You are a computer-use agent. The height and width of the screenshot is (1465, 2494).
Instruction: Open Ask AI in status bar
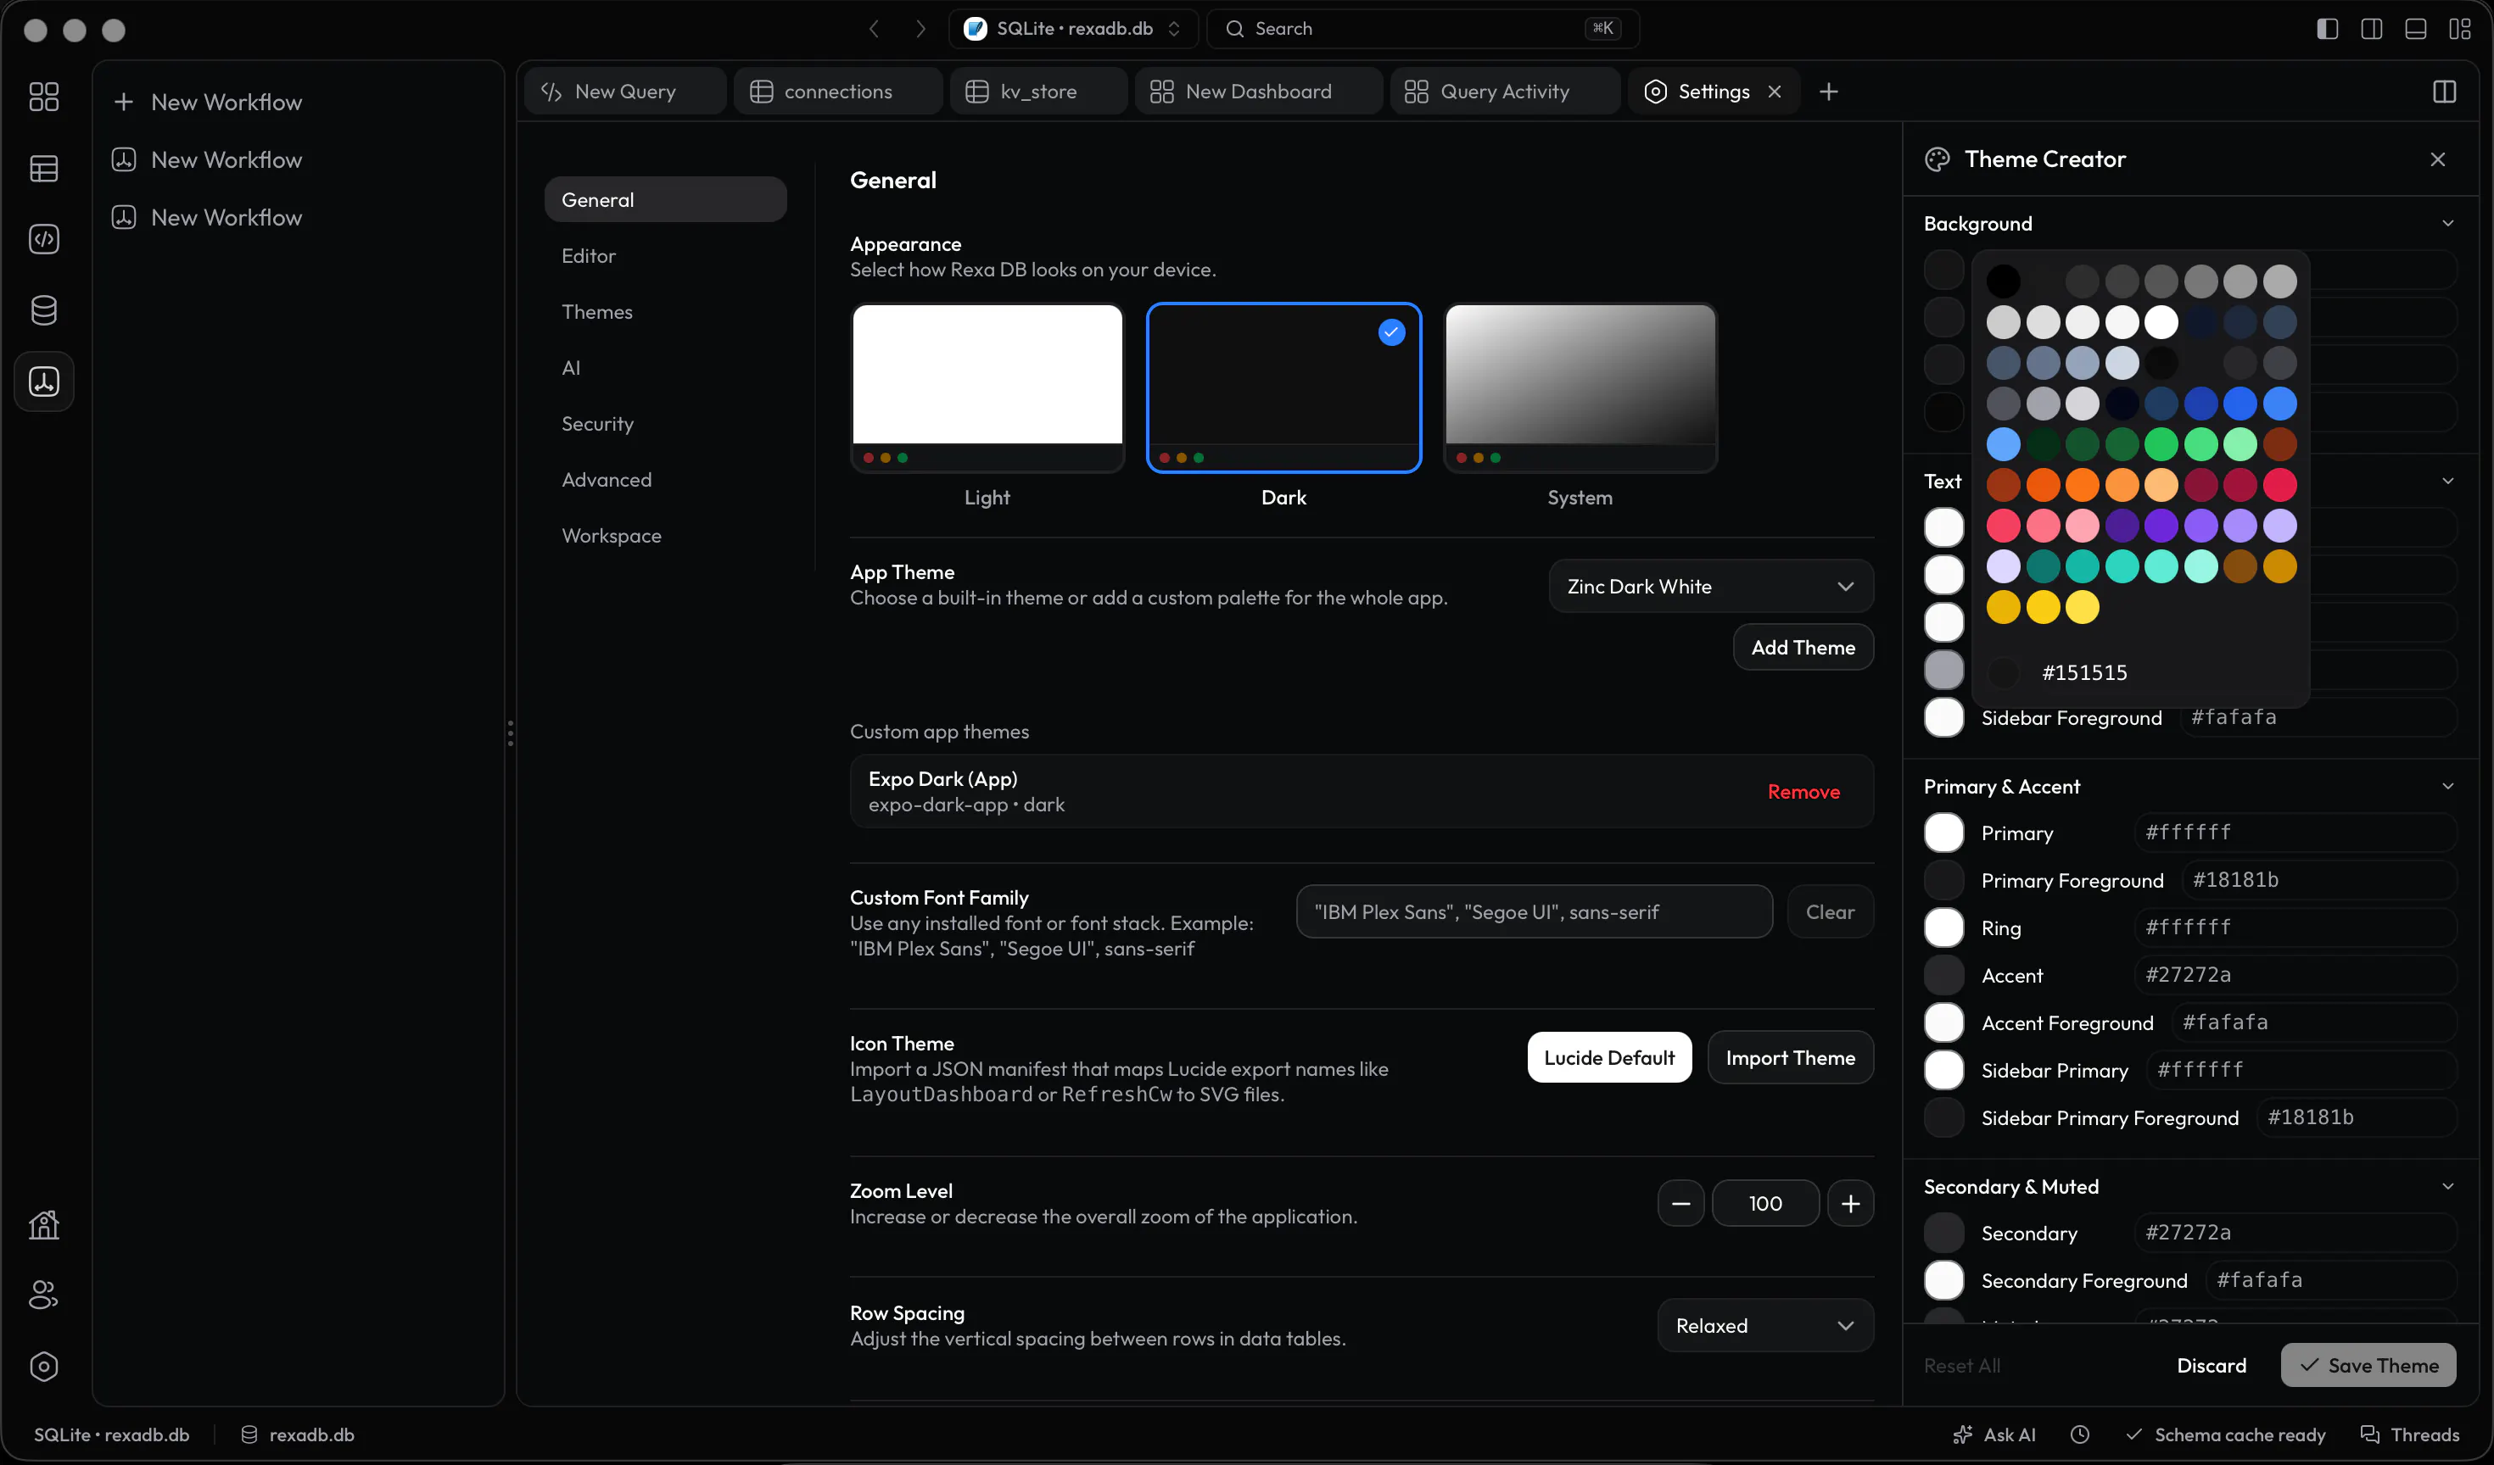[x=1994, y=1434]
